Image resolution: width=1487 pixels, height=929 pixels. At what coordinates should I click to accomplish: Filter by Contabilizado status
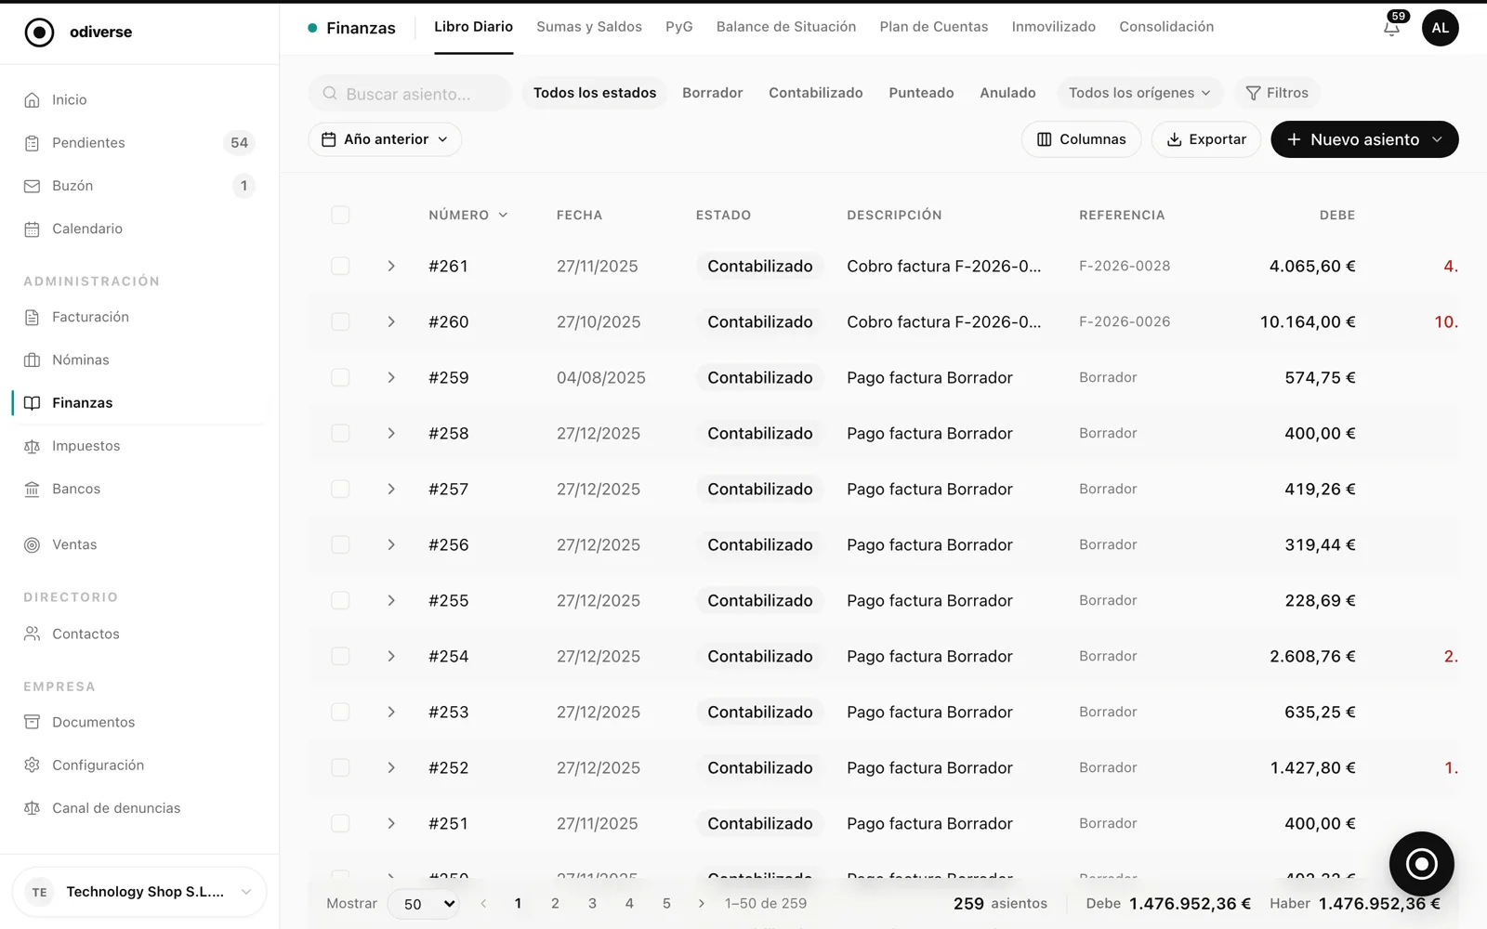(816, 93)
